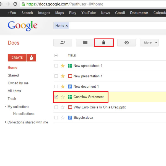Open Maps in the Google bar
This screenshot has height=166, width=166.
point(59,13)
